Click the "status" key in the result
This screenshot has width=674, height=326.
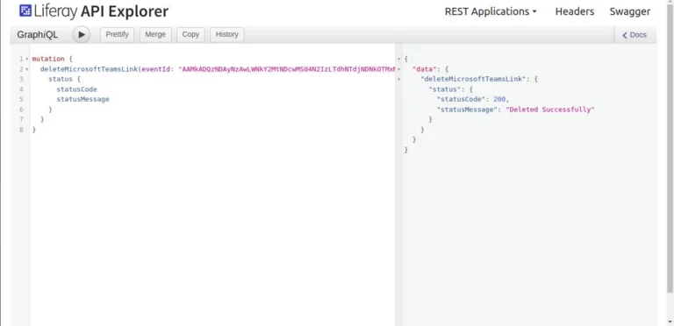click(x=444, y=89)
